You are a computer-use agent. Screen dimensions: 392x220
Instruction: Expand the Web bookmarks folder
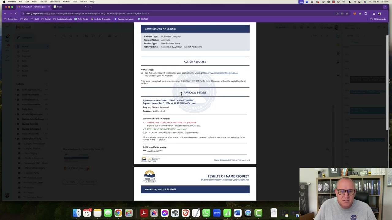tap(24, 19)
